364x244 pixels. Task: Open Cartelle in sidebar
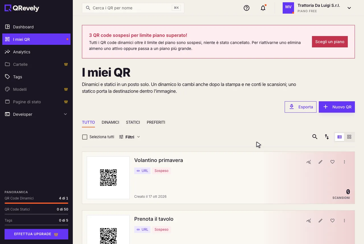[x=36, y=64]
